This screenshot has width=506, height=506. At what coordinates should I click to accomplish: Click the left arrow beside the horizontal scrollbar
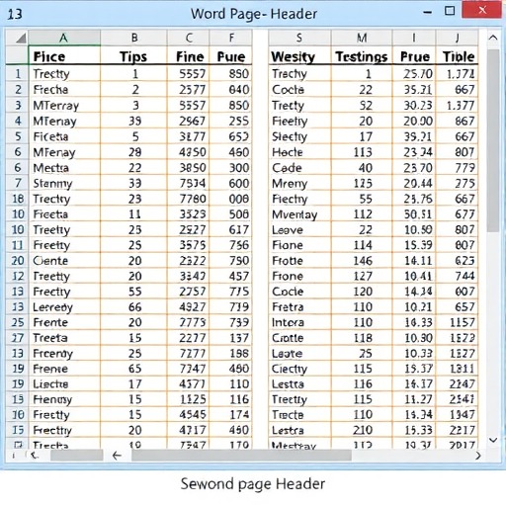click(x=117, y=456)
